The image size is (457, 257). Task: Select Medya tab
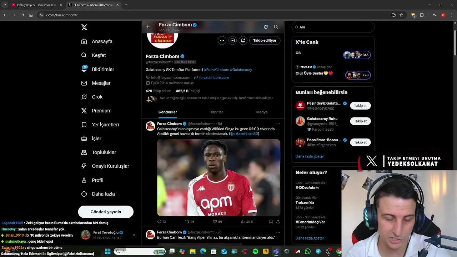262,112
